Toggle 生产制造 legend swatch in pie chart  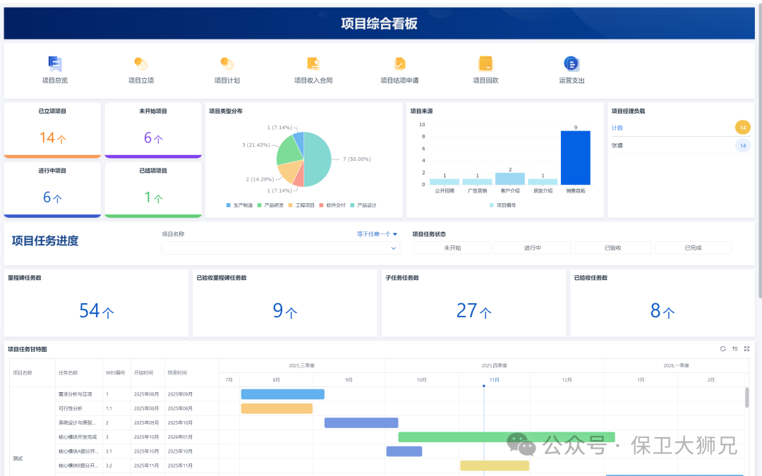pyautogui.click(x=229, y=205)
